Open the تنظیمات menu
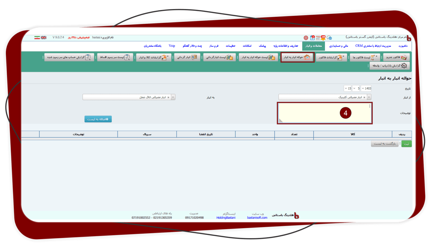Image resolution: width=435 pixels, height=245 pixels. tap(230, 46)
